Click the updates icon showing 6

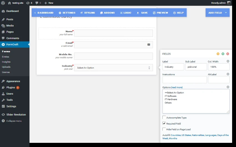(29, 3)
